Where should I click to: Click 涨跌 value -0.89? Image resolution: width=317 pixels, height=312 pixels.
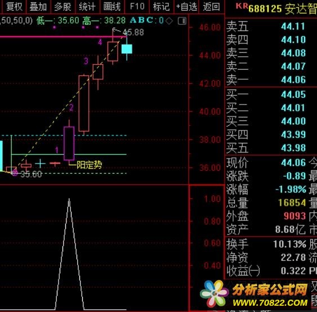(x=294, y=176)
